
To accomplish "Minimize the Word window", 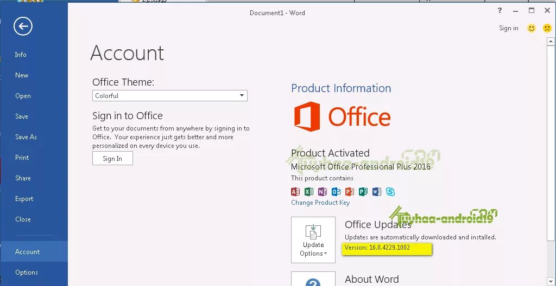I will [516, 11].
